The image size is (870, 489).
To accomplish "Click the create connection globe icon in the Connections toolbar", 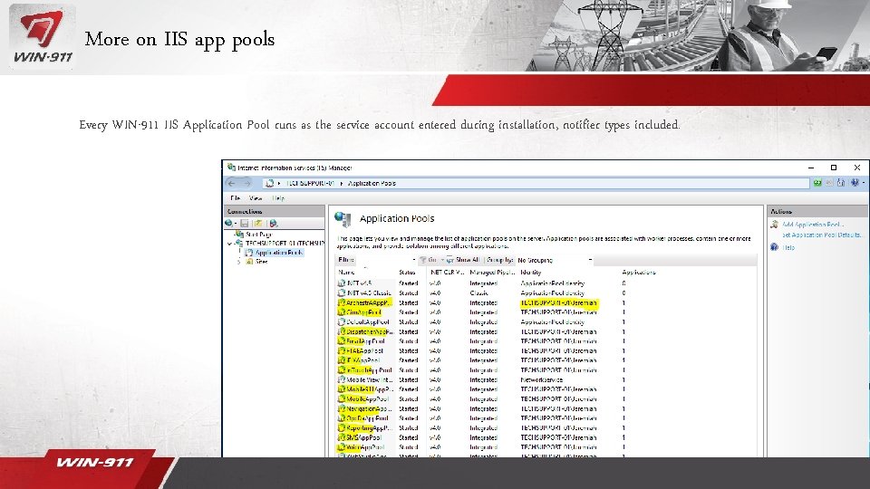I will click(x=228, y=224).
